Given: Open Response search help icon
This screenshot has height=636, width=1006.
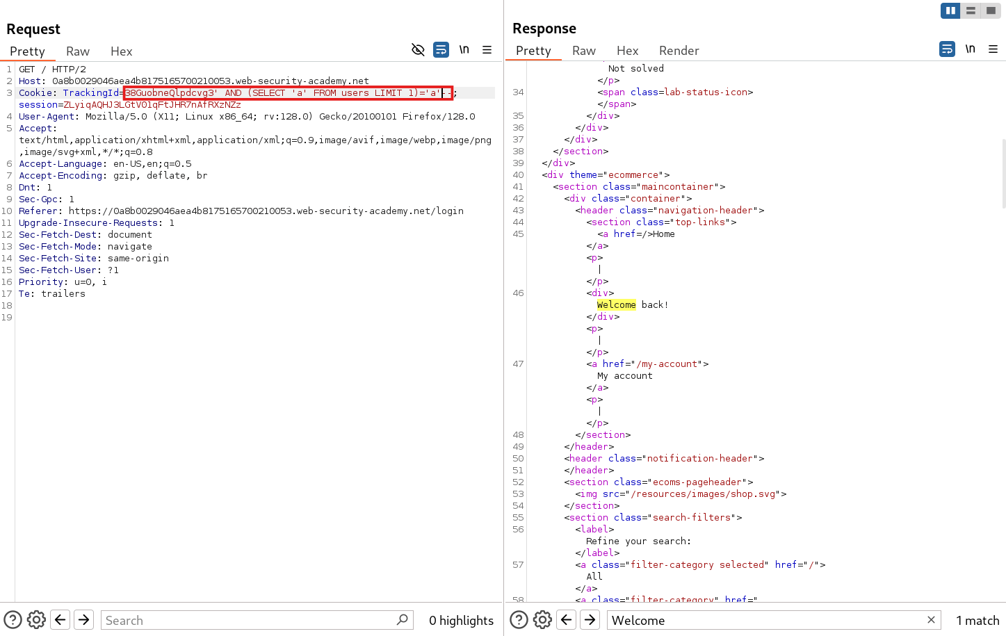Looking at the screenshot, I should (519, 619).
